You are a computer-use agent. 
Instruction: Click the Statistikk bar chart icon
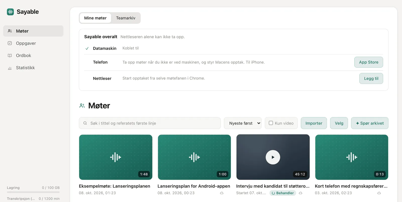pos(10,68)
